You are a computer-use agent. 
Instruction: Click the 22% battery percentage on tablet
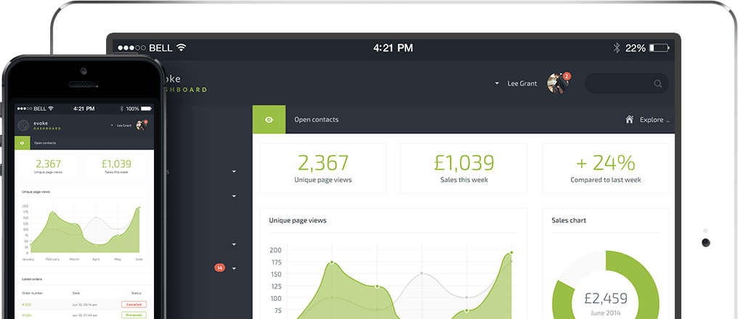coord(636,48)
